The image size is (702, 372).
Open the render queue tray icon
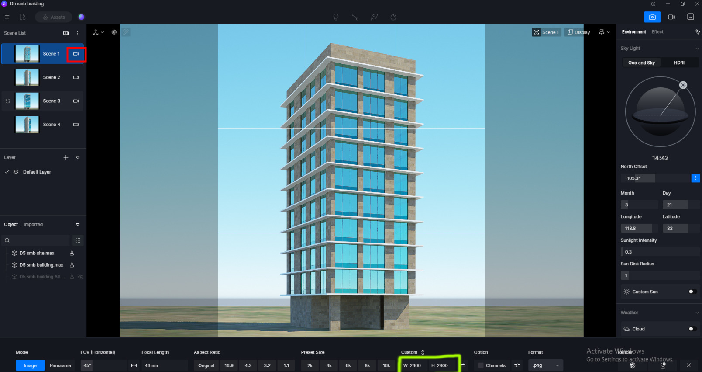691,17
